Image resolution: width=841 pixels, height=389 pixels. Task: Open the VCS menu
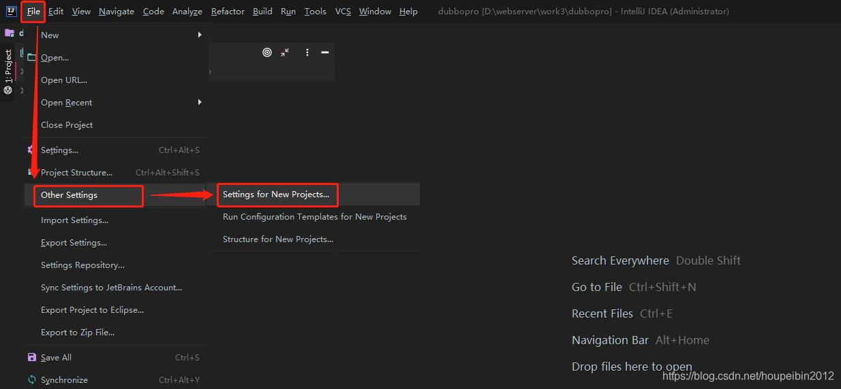343,12
